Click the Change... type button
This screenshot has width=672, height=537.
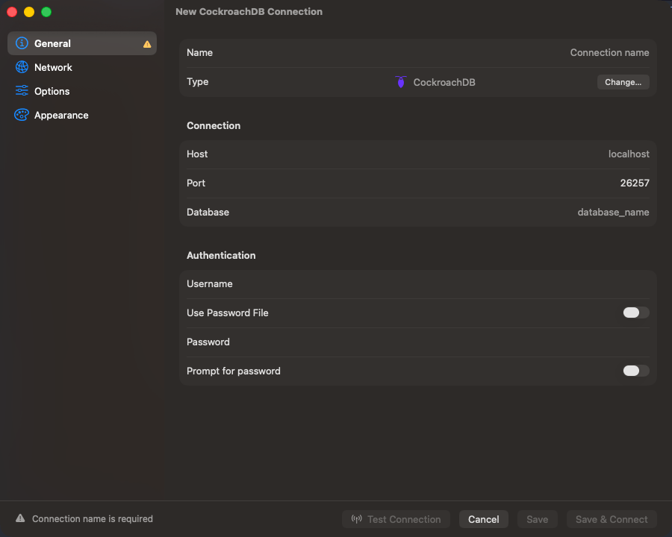[623, 82]
